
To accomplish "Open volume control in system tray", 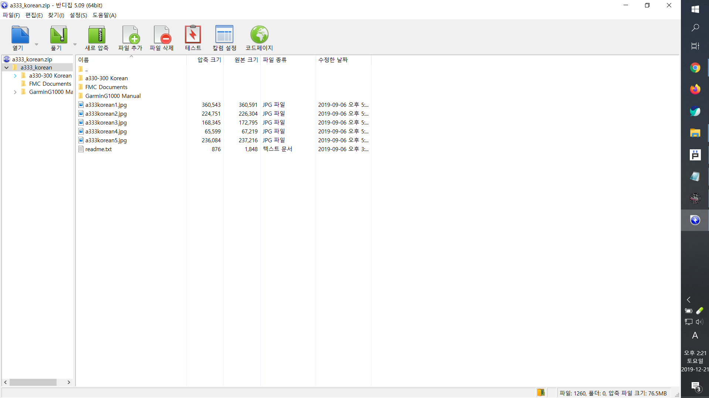I will [699, 322].
